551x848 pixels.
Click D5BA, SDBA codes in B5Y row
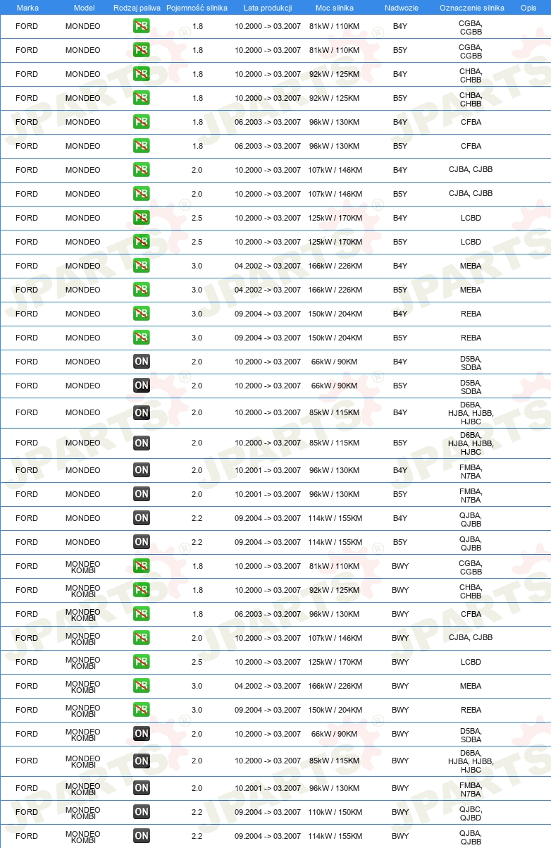(x=471, y=386)
